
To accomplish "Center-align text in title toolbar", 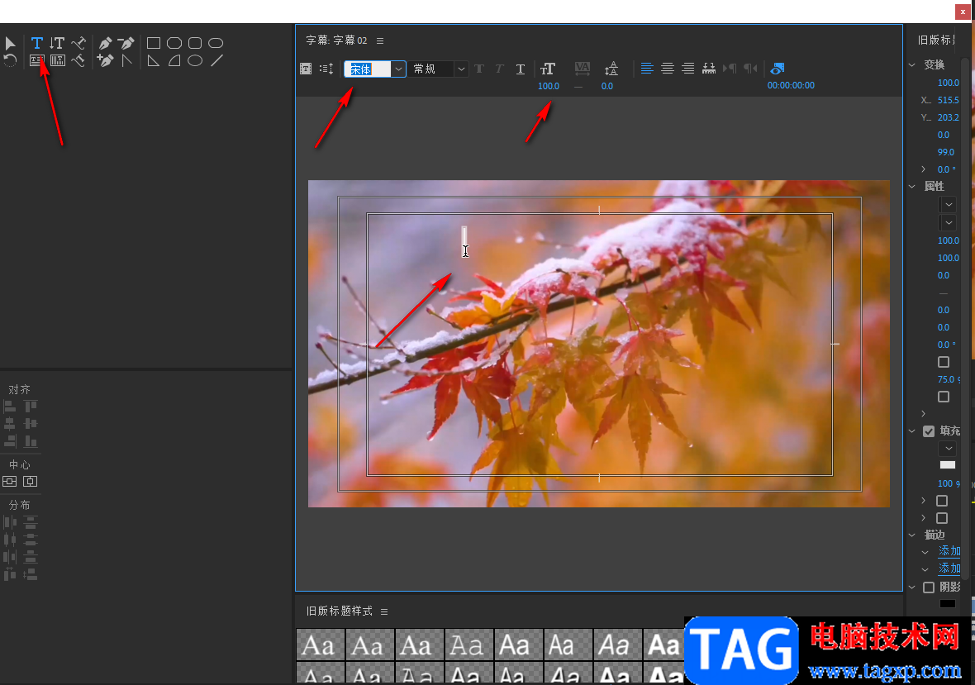I will (667, 69).
